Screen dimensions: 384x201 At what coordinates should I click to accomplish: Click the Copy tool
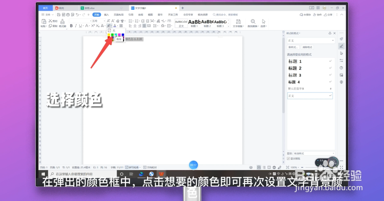[53, 26]
